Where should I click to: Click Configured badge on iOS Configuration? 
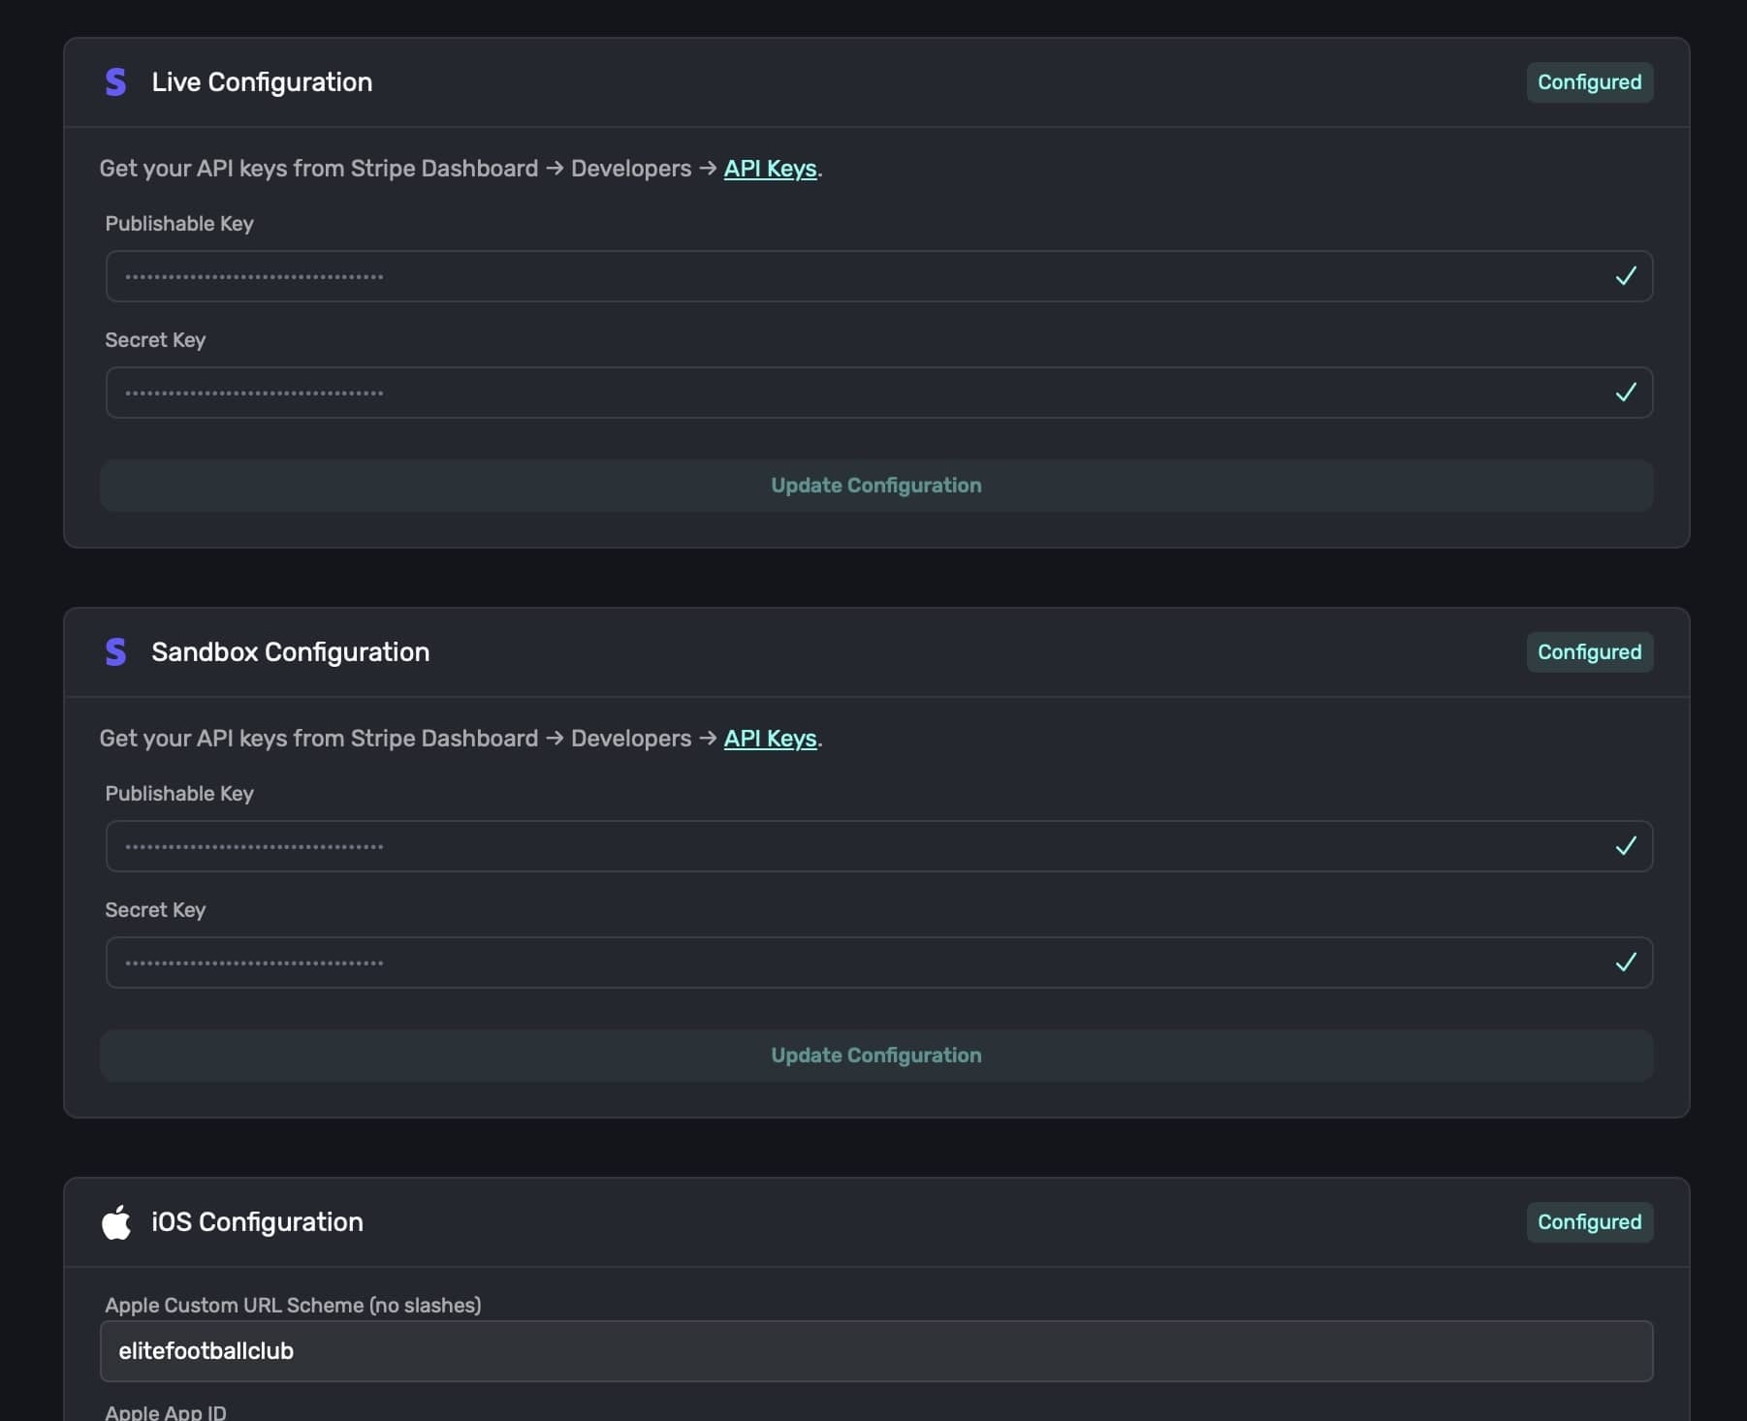point(1589,1222)
